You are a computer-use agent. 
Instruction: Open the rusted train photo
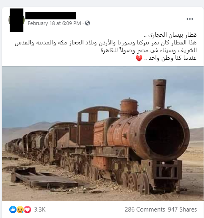(103, 134)
